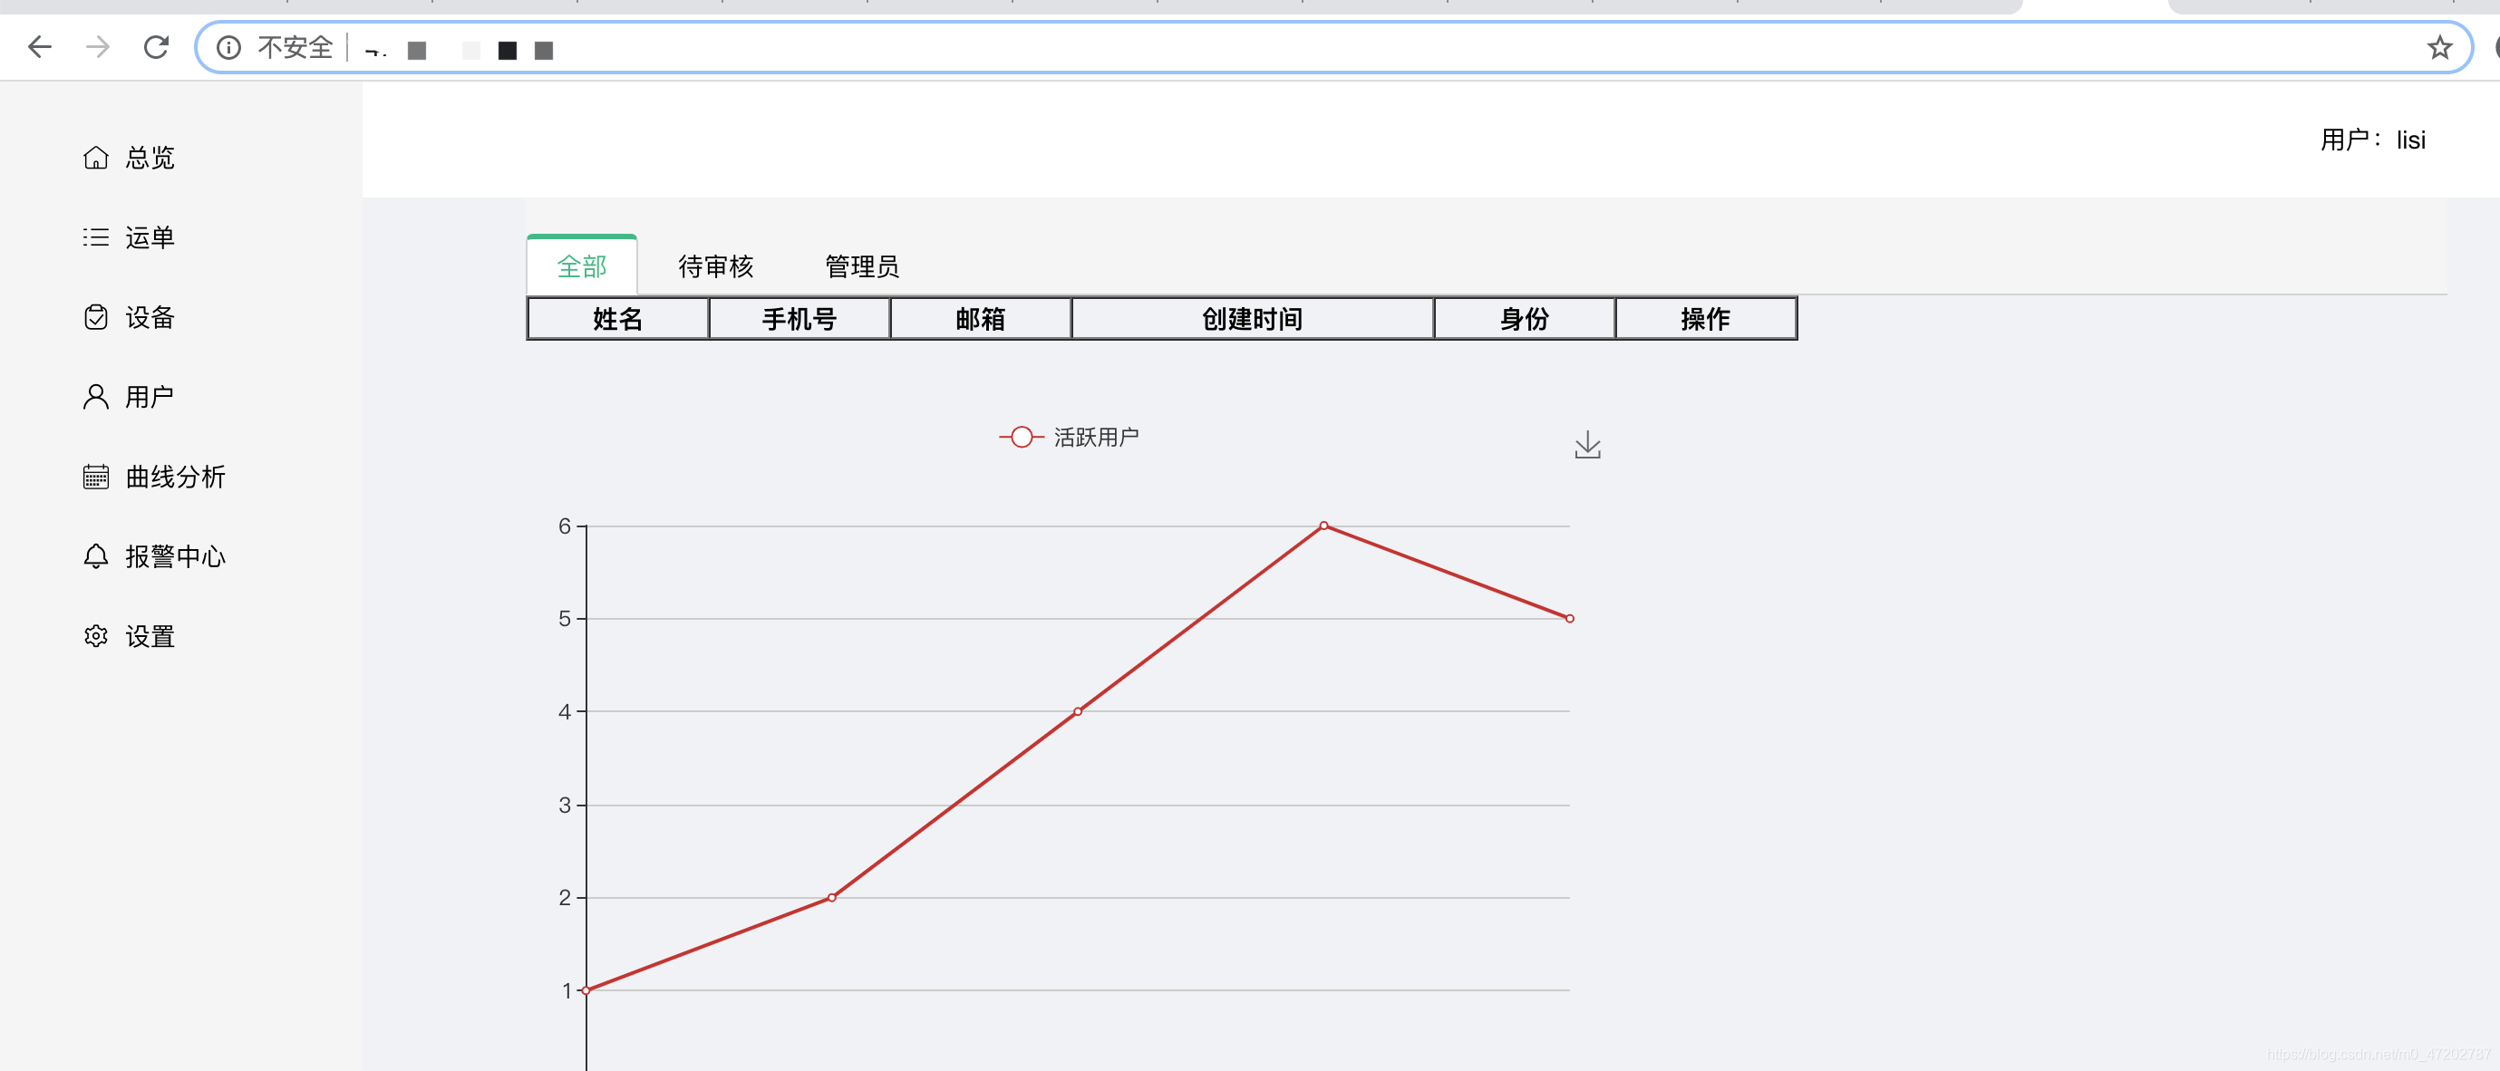Click the 不安全 security label
This screenshot has height=1071, width=2500.
click(x=295, y=47)
